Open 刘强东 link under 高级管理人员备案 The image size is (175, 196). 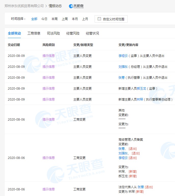[x=123, y=153]
